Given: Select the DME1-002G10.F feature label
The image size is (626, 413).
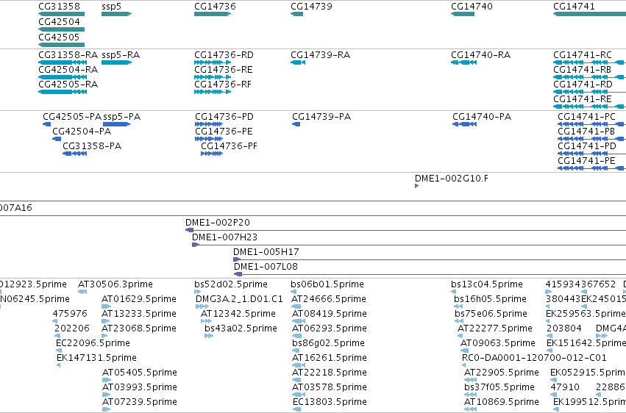Looking at the screenshot, I should pos(451,179).
